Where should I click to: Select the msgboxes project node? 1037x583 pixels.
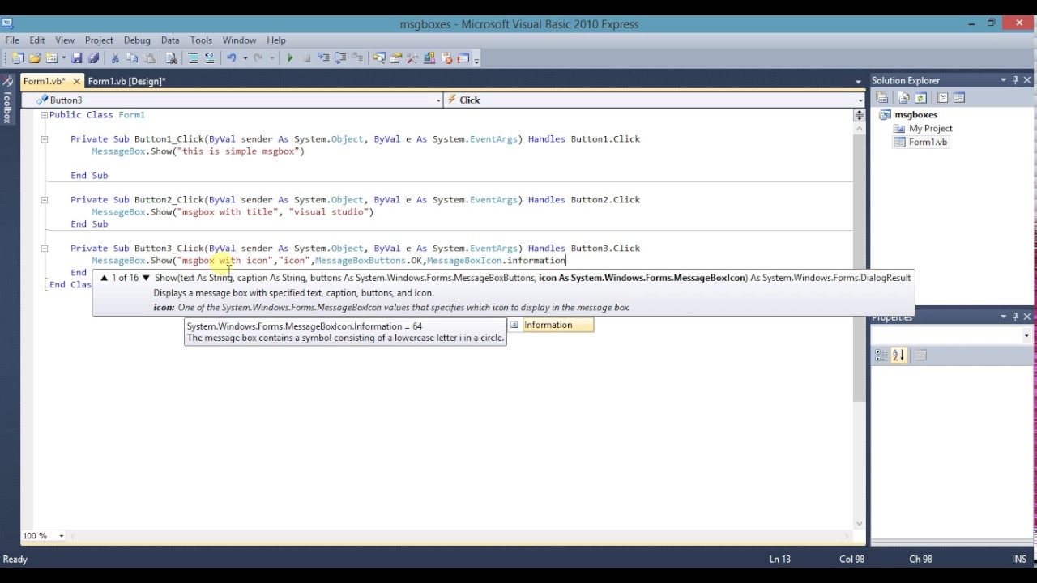(915, 115)
